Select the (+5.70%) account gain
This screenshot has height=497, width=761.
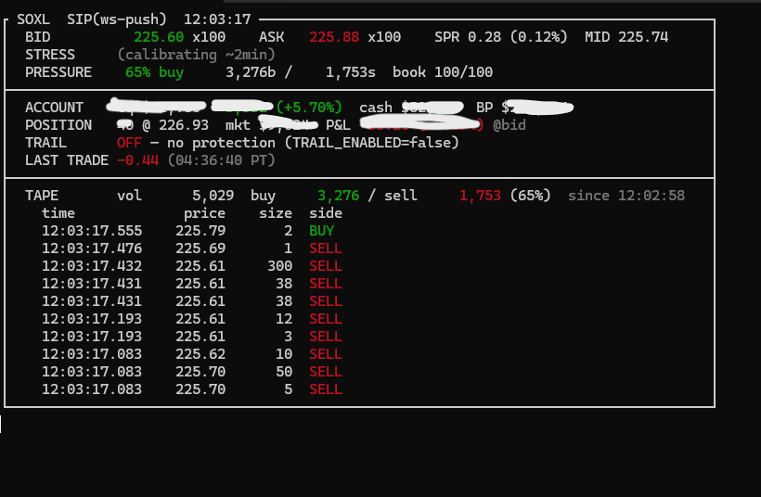click(x=309, y=108)
